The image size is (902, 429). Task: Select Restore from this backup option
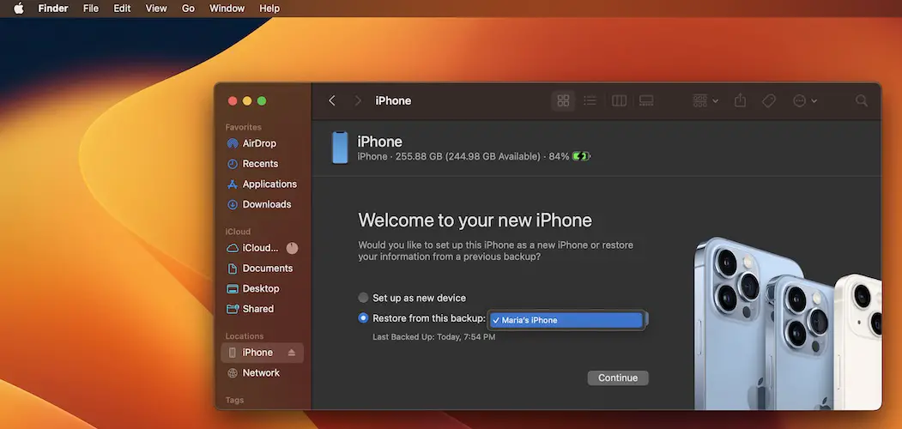pyautogui.click(x=363, y=318)
